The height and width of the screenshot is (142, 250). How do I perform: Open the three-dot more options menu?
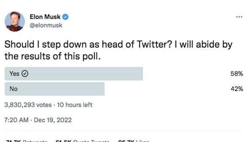[x=239, y=17]
